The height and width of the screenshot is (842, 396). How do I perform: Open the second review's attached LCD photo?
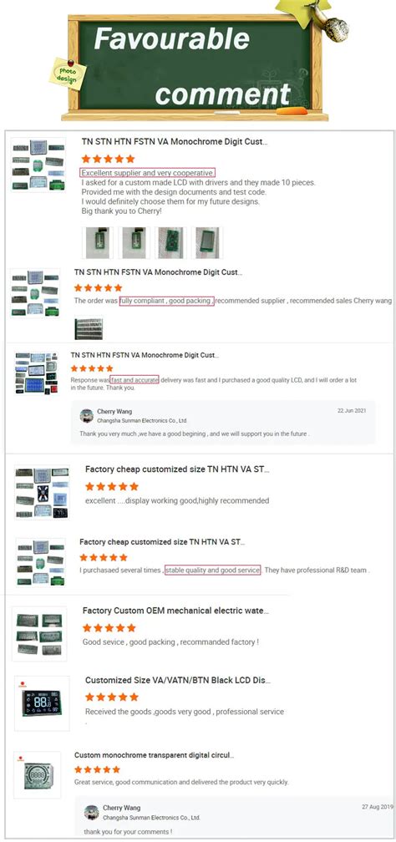click(89, 328)
